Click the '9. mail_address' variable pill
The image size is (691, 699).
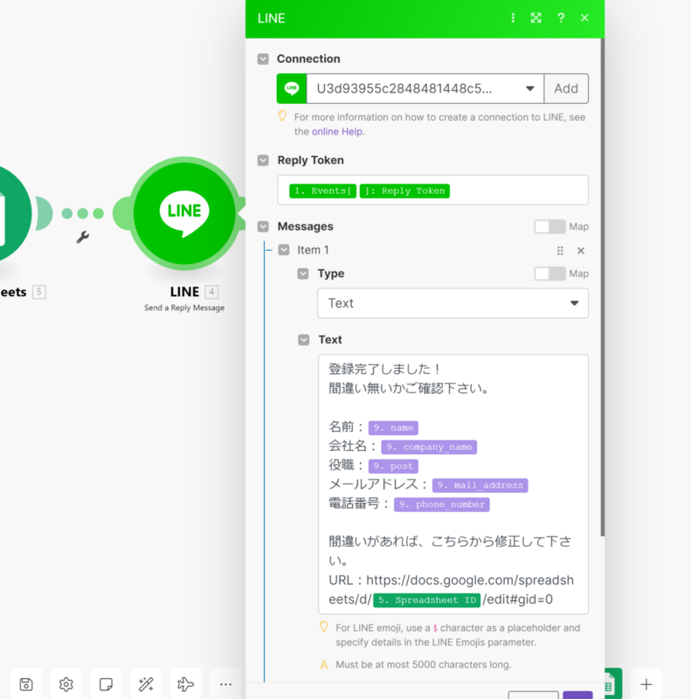click(480, 485)
